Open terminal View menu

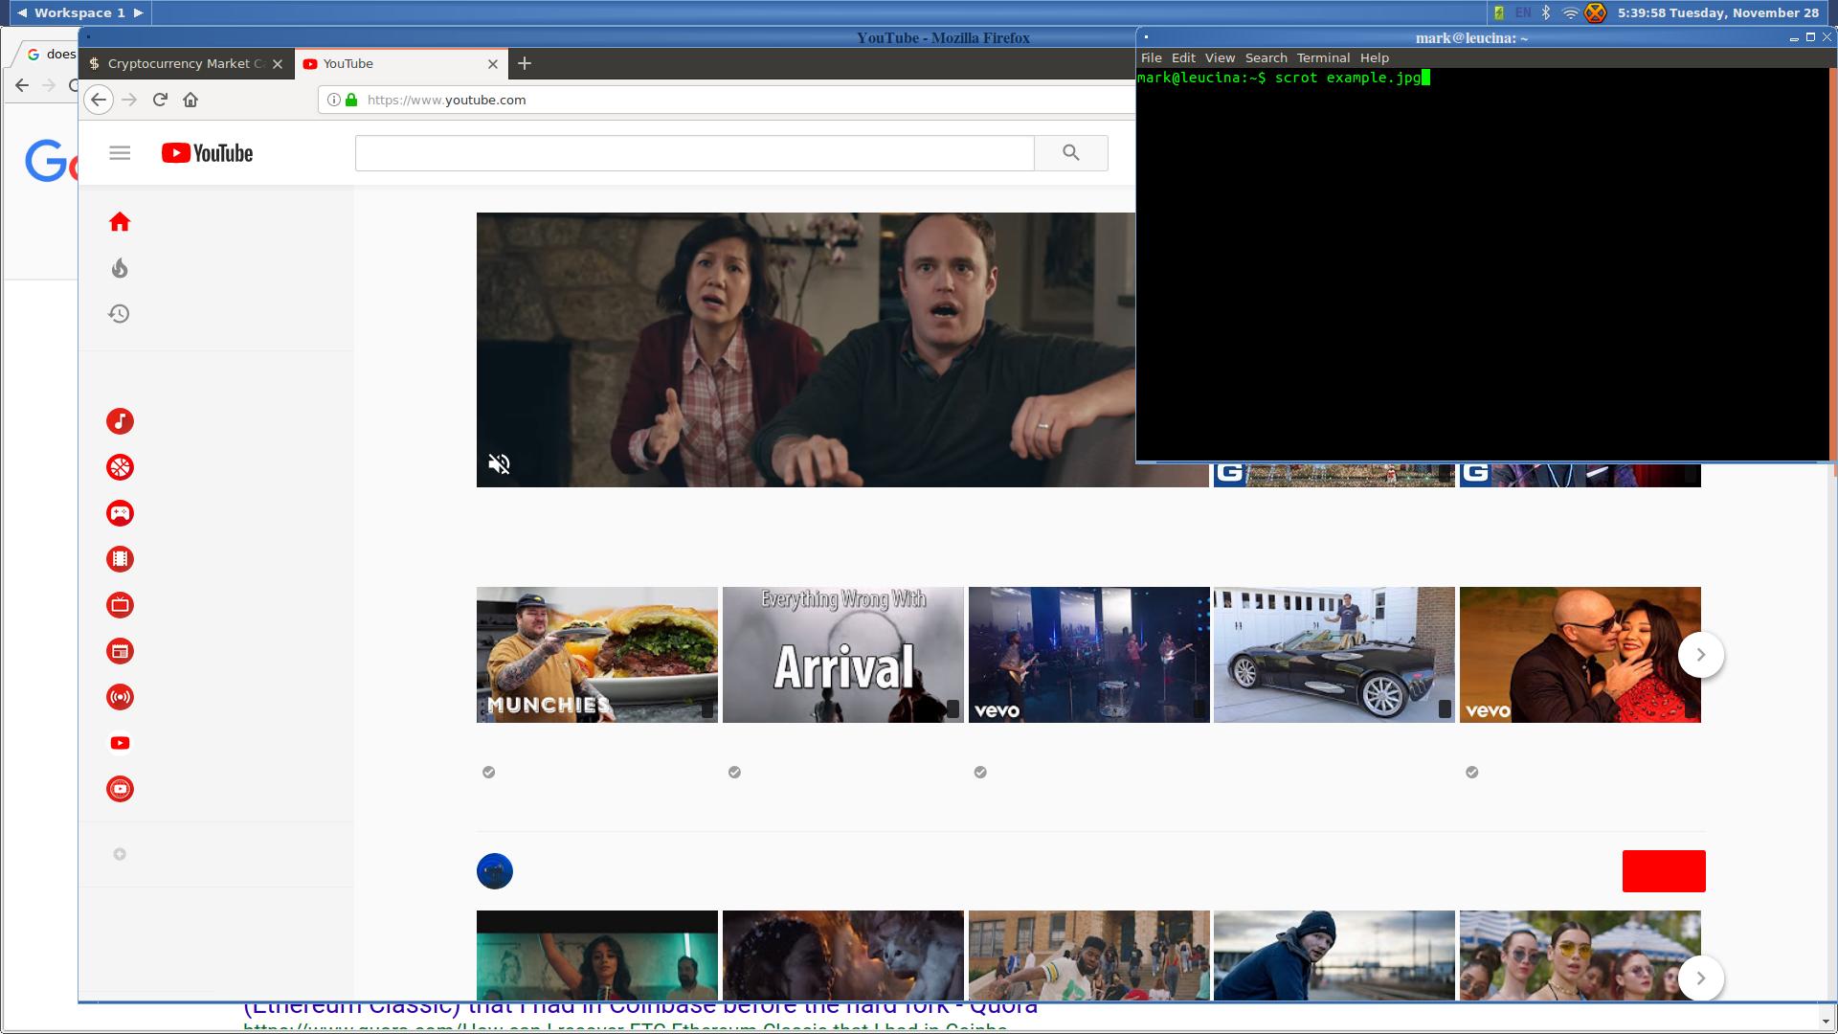1220,58
